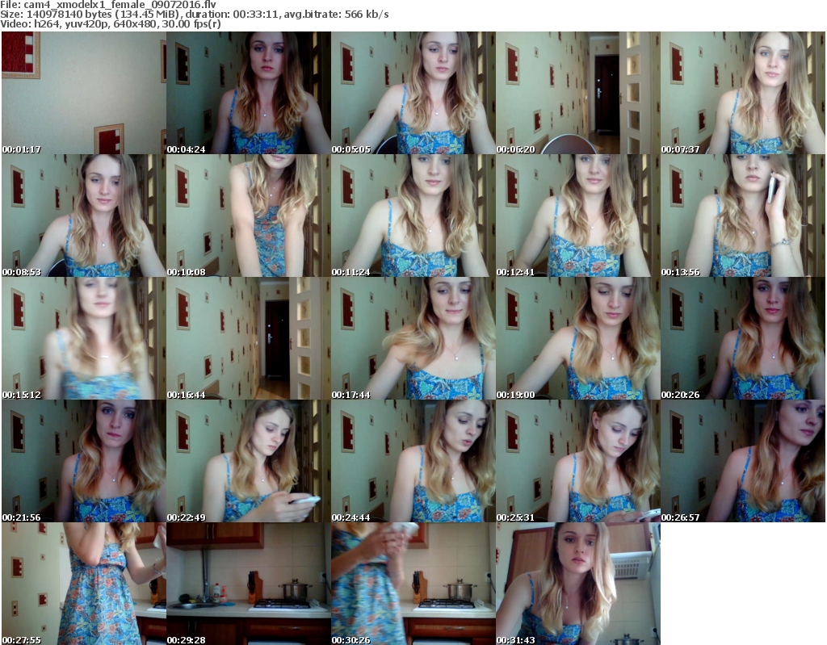
Task: Select the thumbnail stamped 00:26:57
Action: [x=743, y=461]
